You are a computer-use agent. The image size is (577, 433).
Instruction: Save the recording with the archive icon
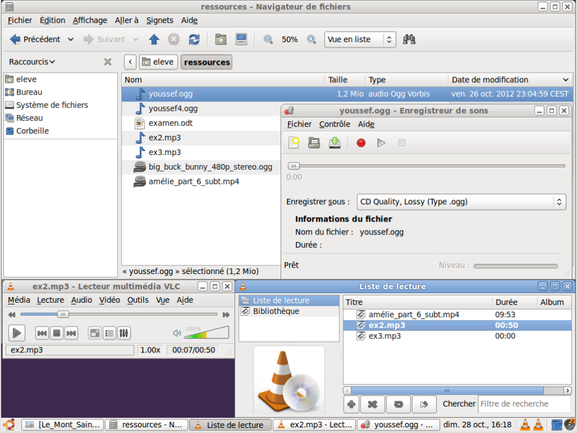[335, 143]
